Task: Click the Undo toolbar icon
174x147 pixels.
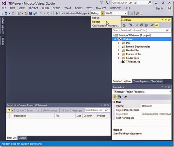Action: (x=41, y=13)
